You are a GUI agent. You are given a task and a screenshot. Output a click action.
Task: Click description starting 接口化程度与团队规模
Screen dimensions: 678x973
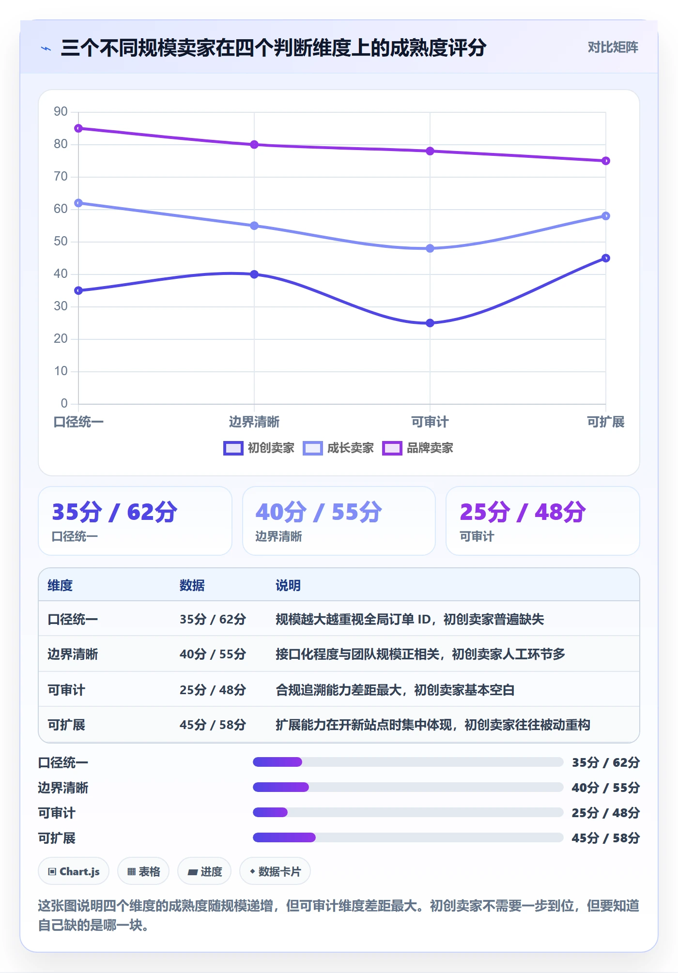pos(420,654)
